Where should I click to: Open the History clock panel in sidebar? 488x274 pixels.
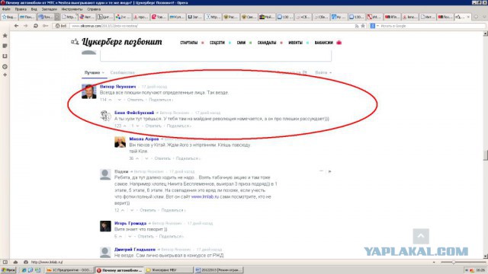[x=5, y=66]
